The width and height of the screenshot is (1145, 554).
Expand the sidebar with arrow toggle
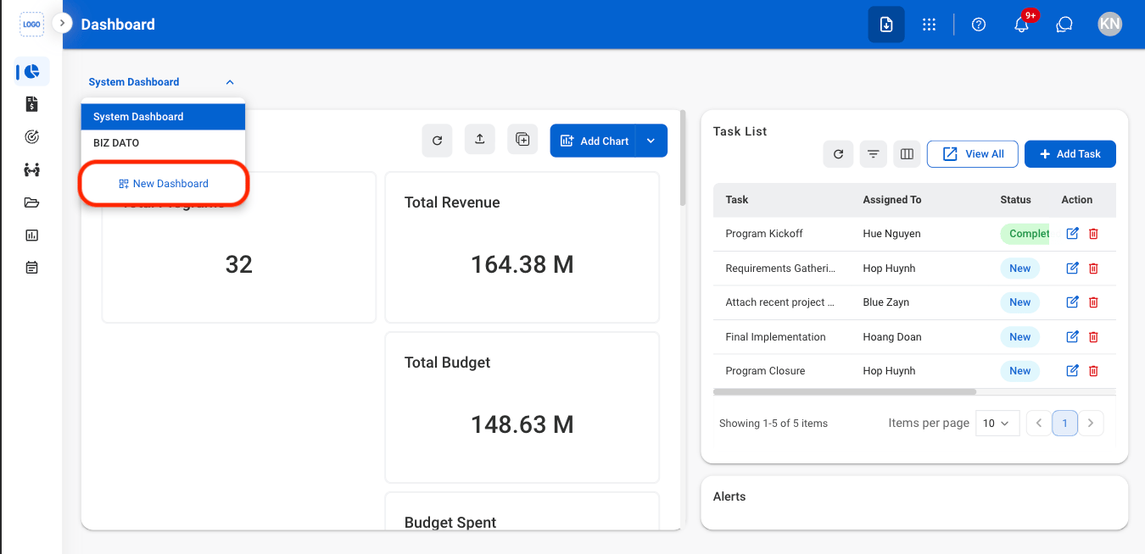62,23
